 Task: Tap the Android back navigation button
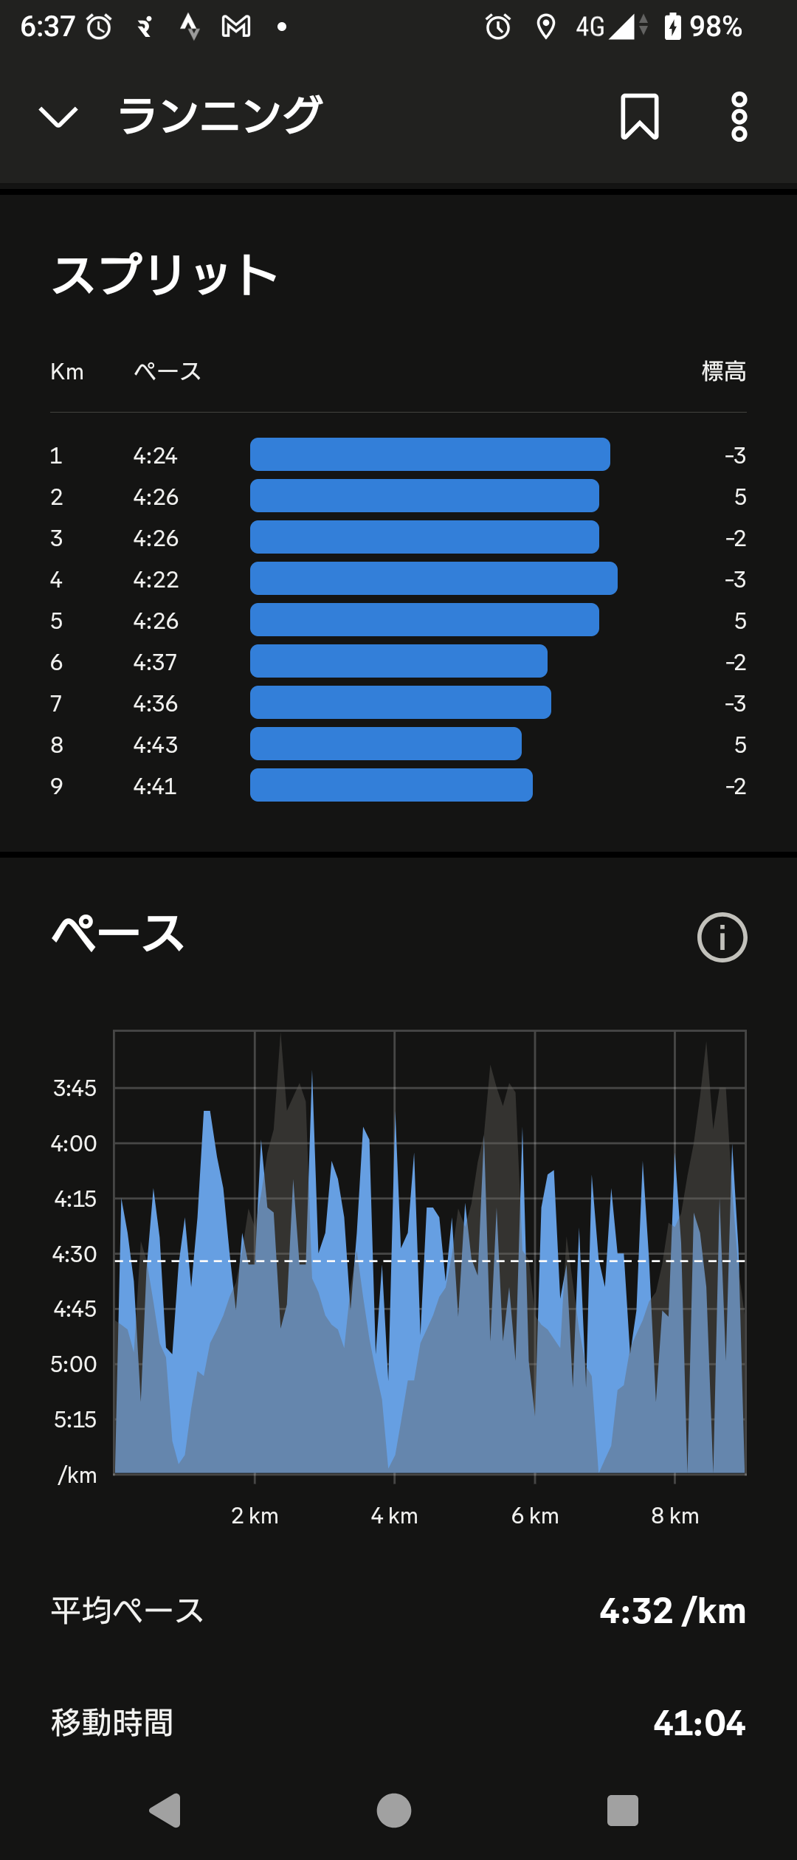(166, 1810)
